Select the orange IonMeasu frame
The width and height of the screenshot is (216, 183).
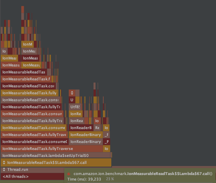11,65
